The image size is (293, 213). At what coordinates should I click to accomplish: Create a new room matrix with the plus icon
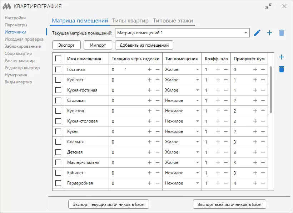click(269, 32)
